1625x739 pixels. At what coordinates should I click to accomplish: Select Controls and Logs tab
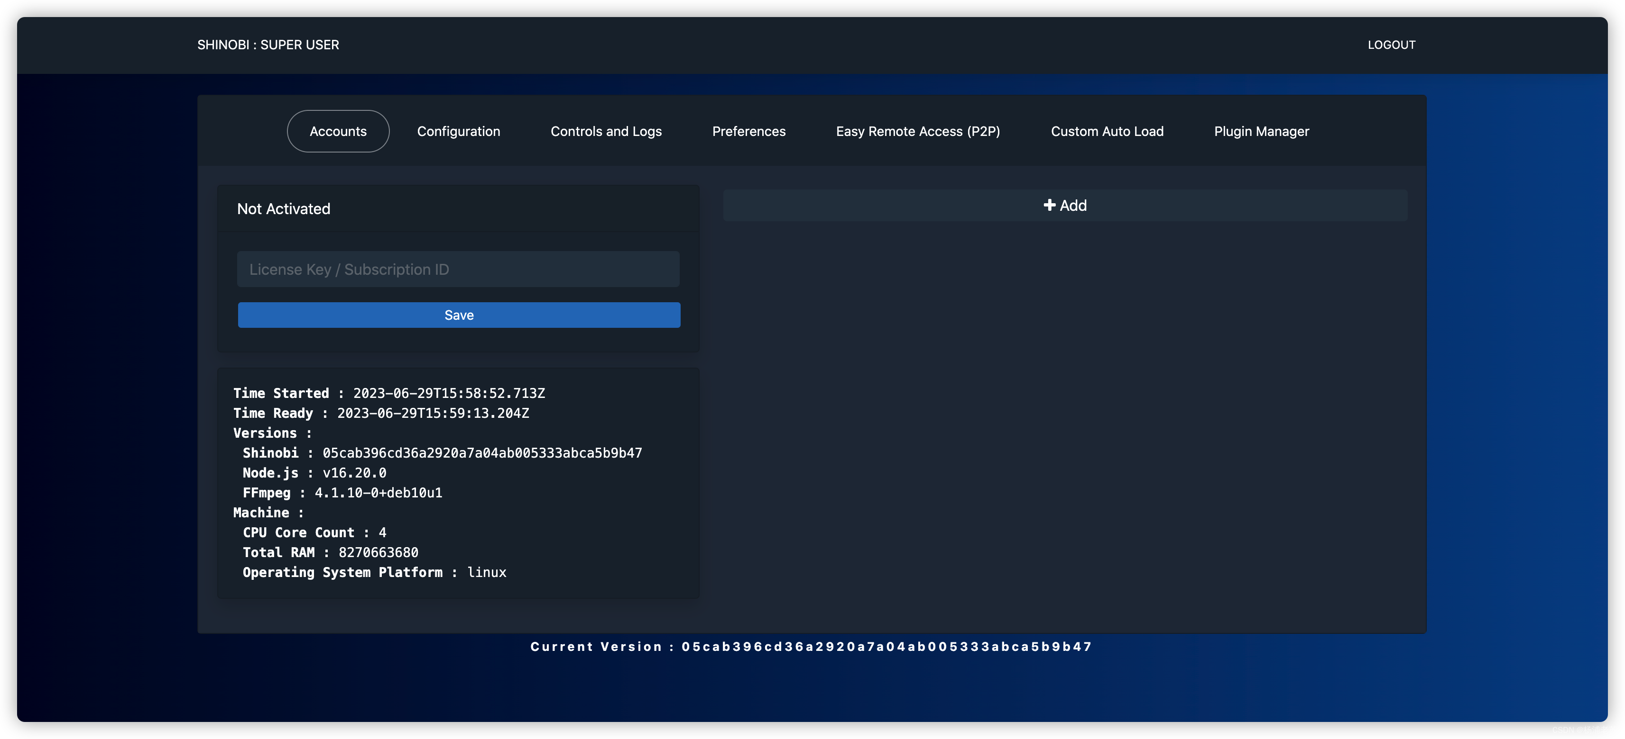[x=605, y=130]
